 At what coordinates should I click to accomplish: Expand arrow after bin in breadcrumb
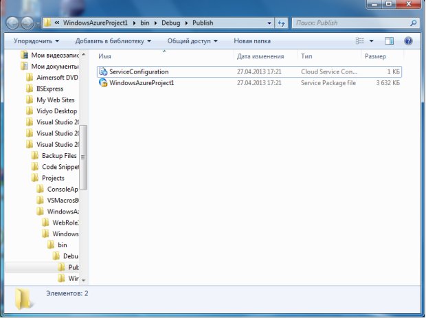156,23
